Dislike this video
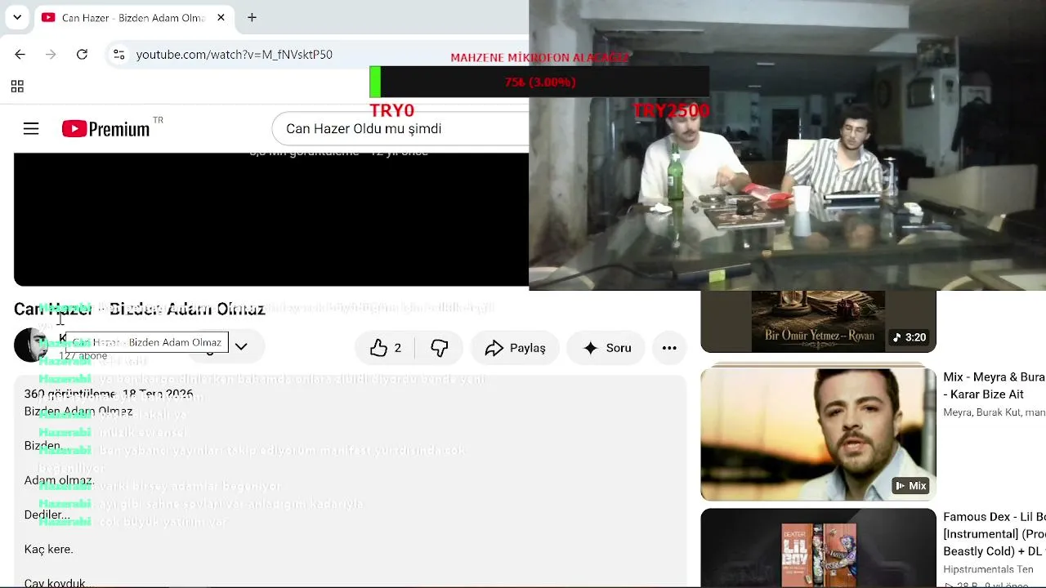Screen dimensions: 1046x588 (x=440, y=348)
